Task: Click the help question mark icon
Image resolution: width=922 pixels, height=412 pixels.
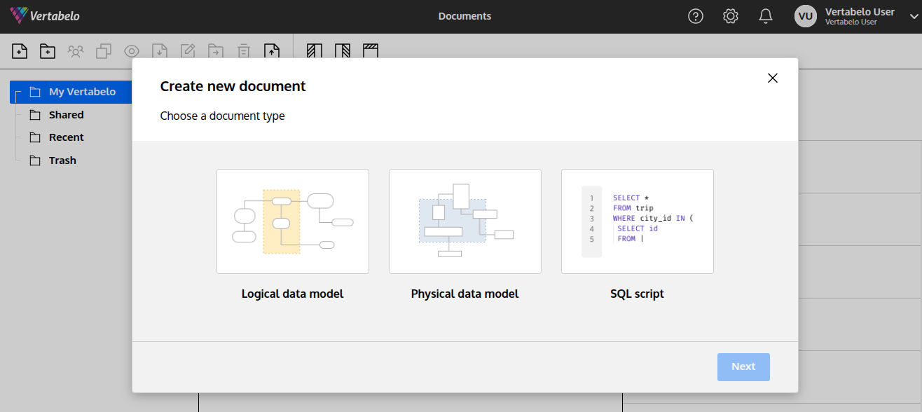Action: click(695, 15)
